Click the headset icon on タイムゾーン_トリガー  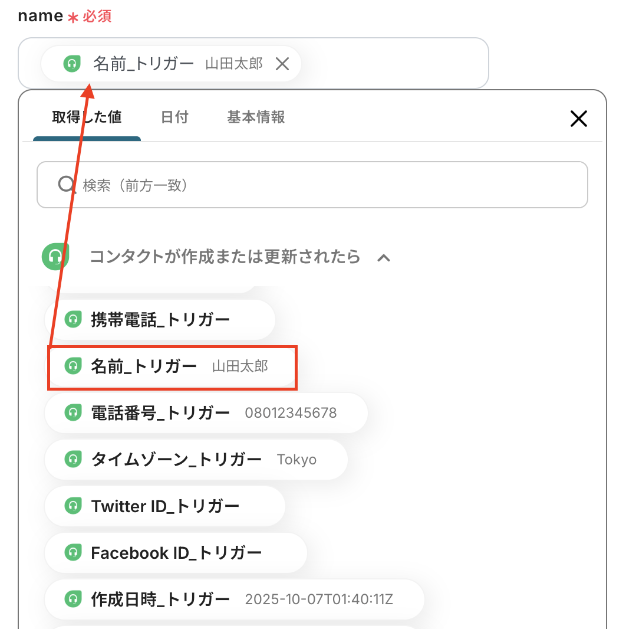(73, 459)
